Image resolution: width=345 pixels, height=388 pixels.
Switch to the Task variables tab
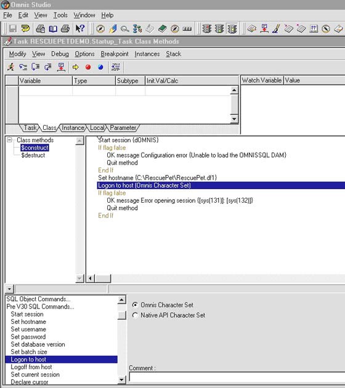click(x=30, y=127)
